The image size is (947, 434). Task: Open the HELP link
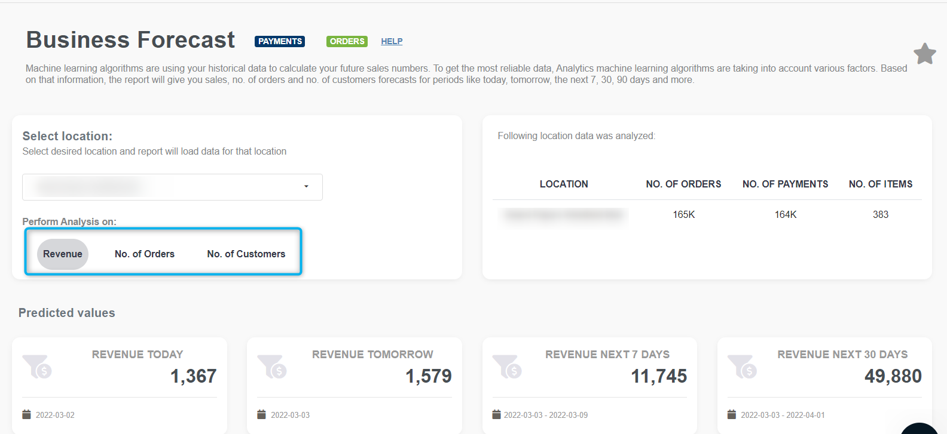point(392,41)
